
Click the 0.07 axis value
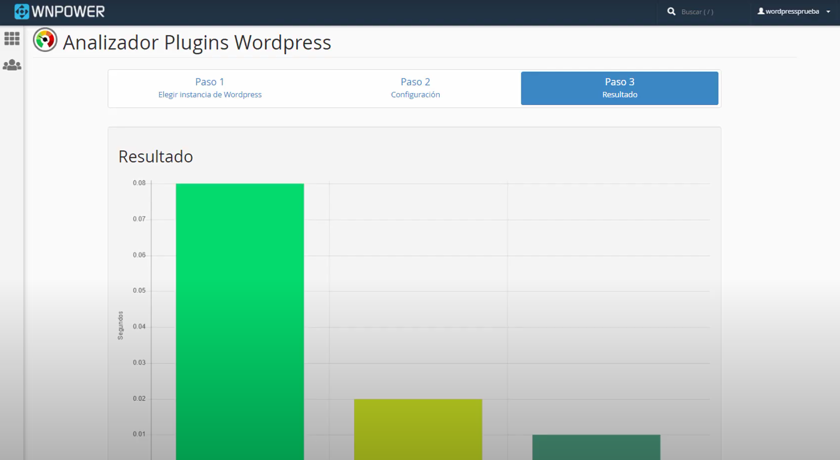tap(139, 219)
